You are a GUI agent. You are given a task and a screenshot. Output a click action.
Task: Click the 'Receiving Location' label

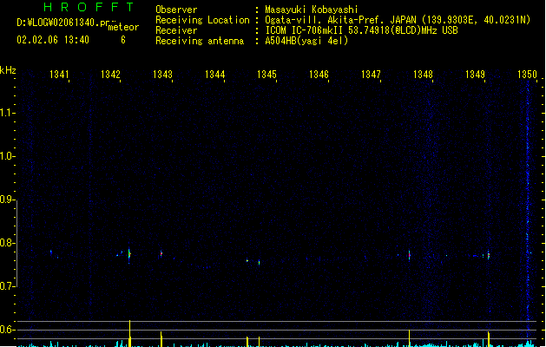[x=202, y=20]
